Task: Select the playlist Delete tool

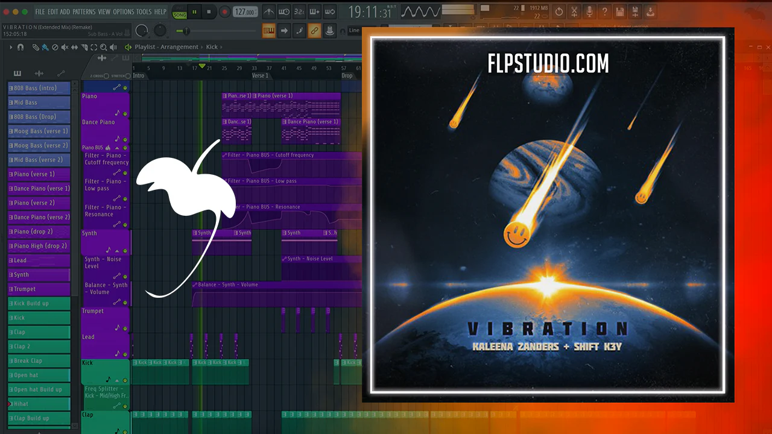Action: pyautogui.click(x=55, y=47)
